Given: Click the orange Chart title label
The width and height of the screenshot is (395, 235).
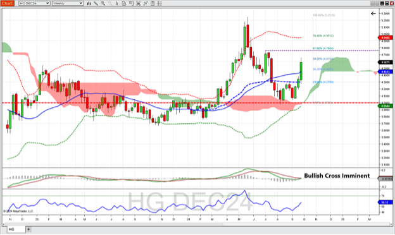Looking at the screenshot, I should click(x=7, y=3).
